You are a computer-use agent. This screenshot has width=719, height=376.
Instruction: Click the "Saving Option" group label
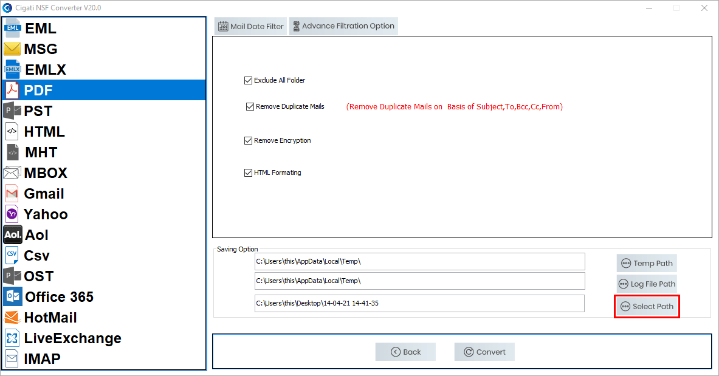click(x=238, y=249)
